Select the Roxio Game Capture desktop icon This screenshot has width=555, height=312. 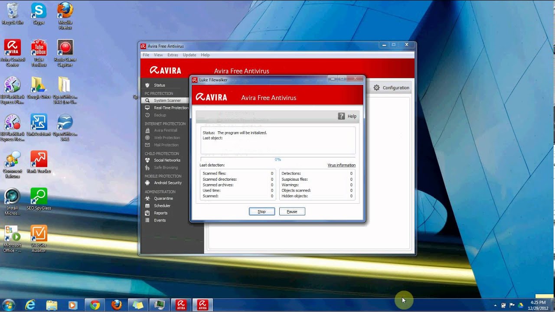[65, 53]
